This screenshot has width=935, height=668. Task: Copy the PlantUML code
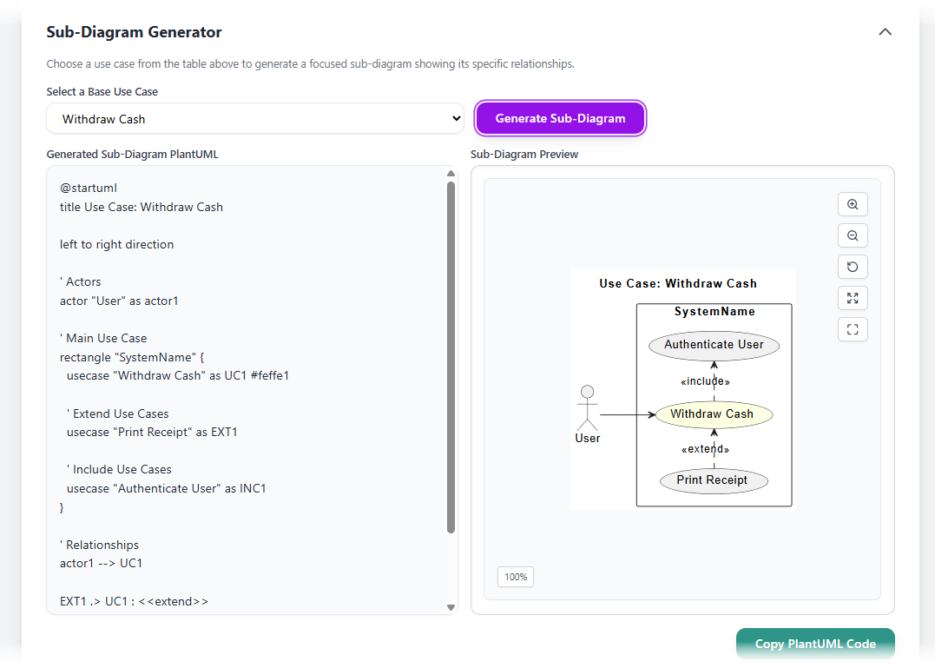tap(814, 644)
